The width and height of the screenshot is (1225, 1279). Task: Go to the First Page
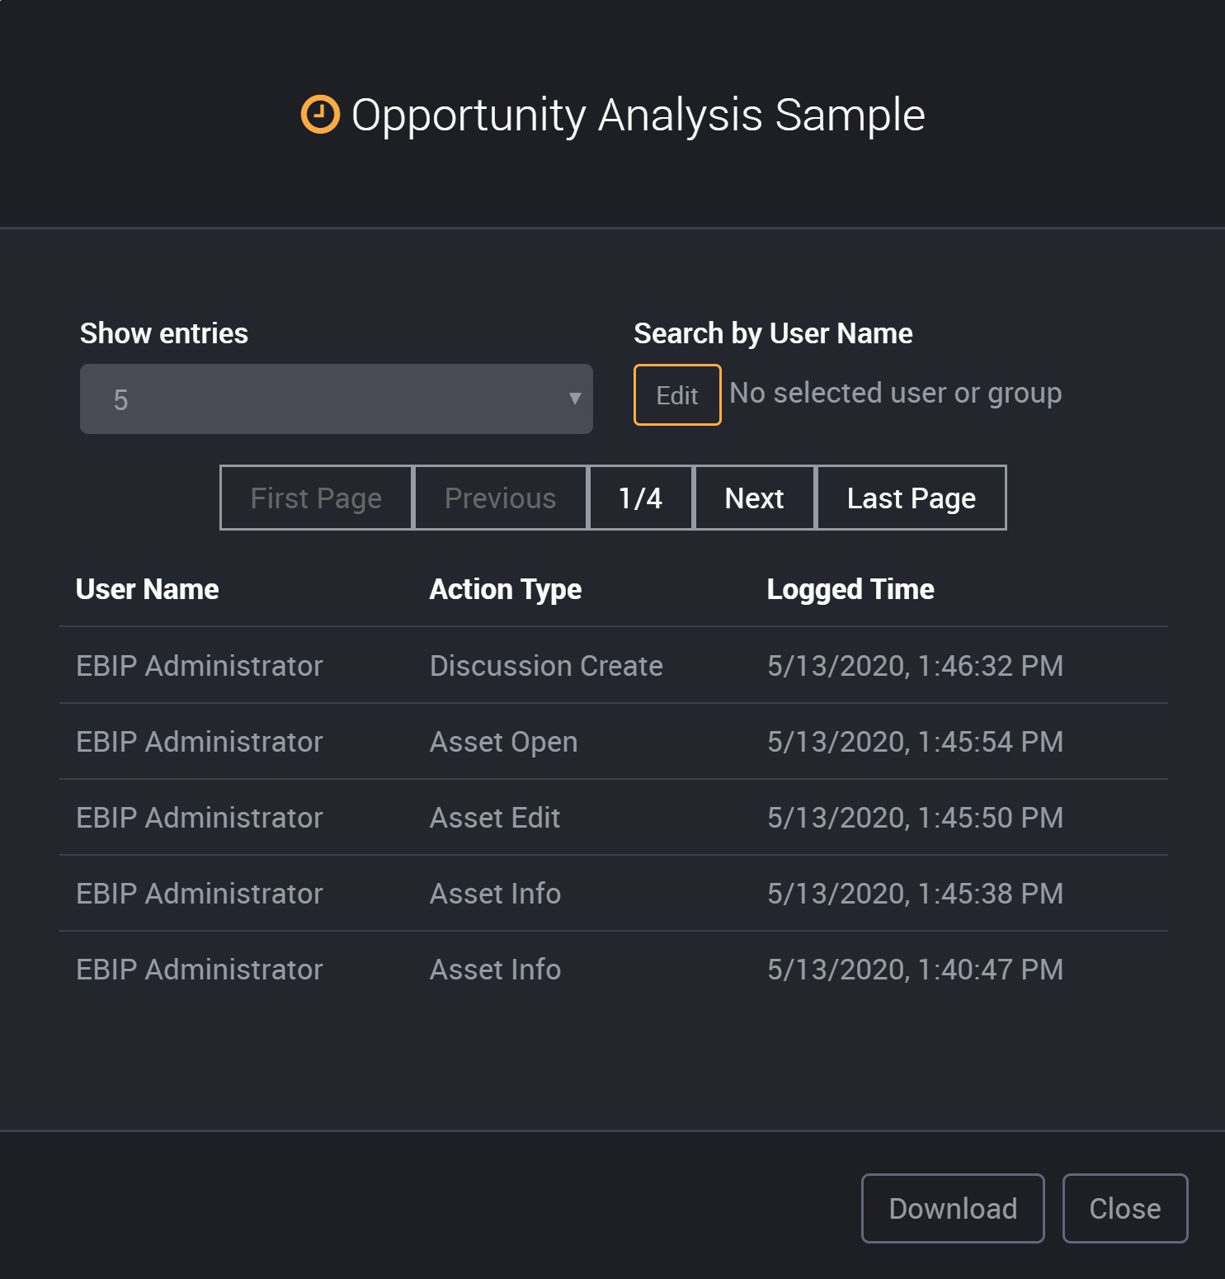tap(316, 498)
